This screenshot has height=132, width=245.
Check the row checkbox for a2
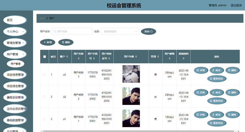pyautogui.click(x=44, y=97)
